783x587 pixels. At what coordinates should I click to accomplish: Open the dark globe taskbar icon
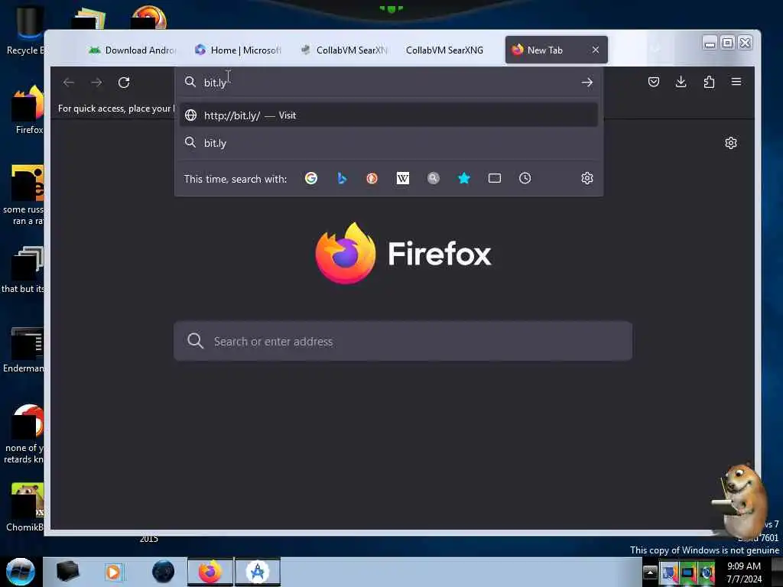[x=163, y=572]
